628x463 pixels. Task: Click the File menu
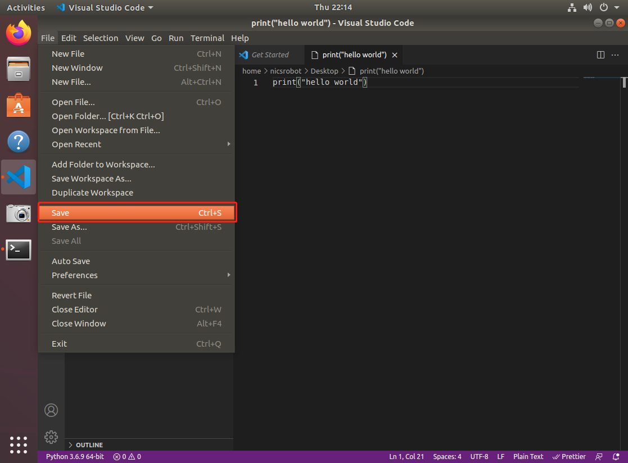(48, 38)
